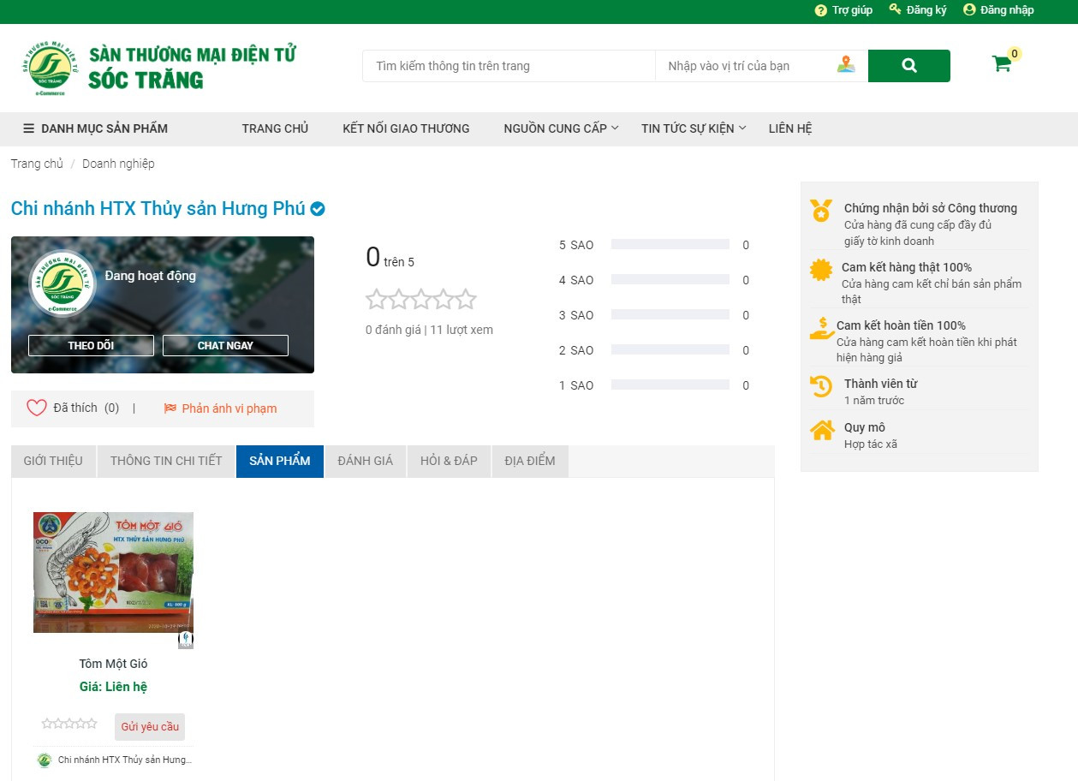Click the verified badge beside shop name
The height and width of the screenshot is (781, 1078).
coord(318,209)
